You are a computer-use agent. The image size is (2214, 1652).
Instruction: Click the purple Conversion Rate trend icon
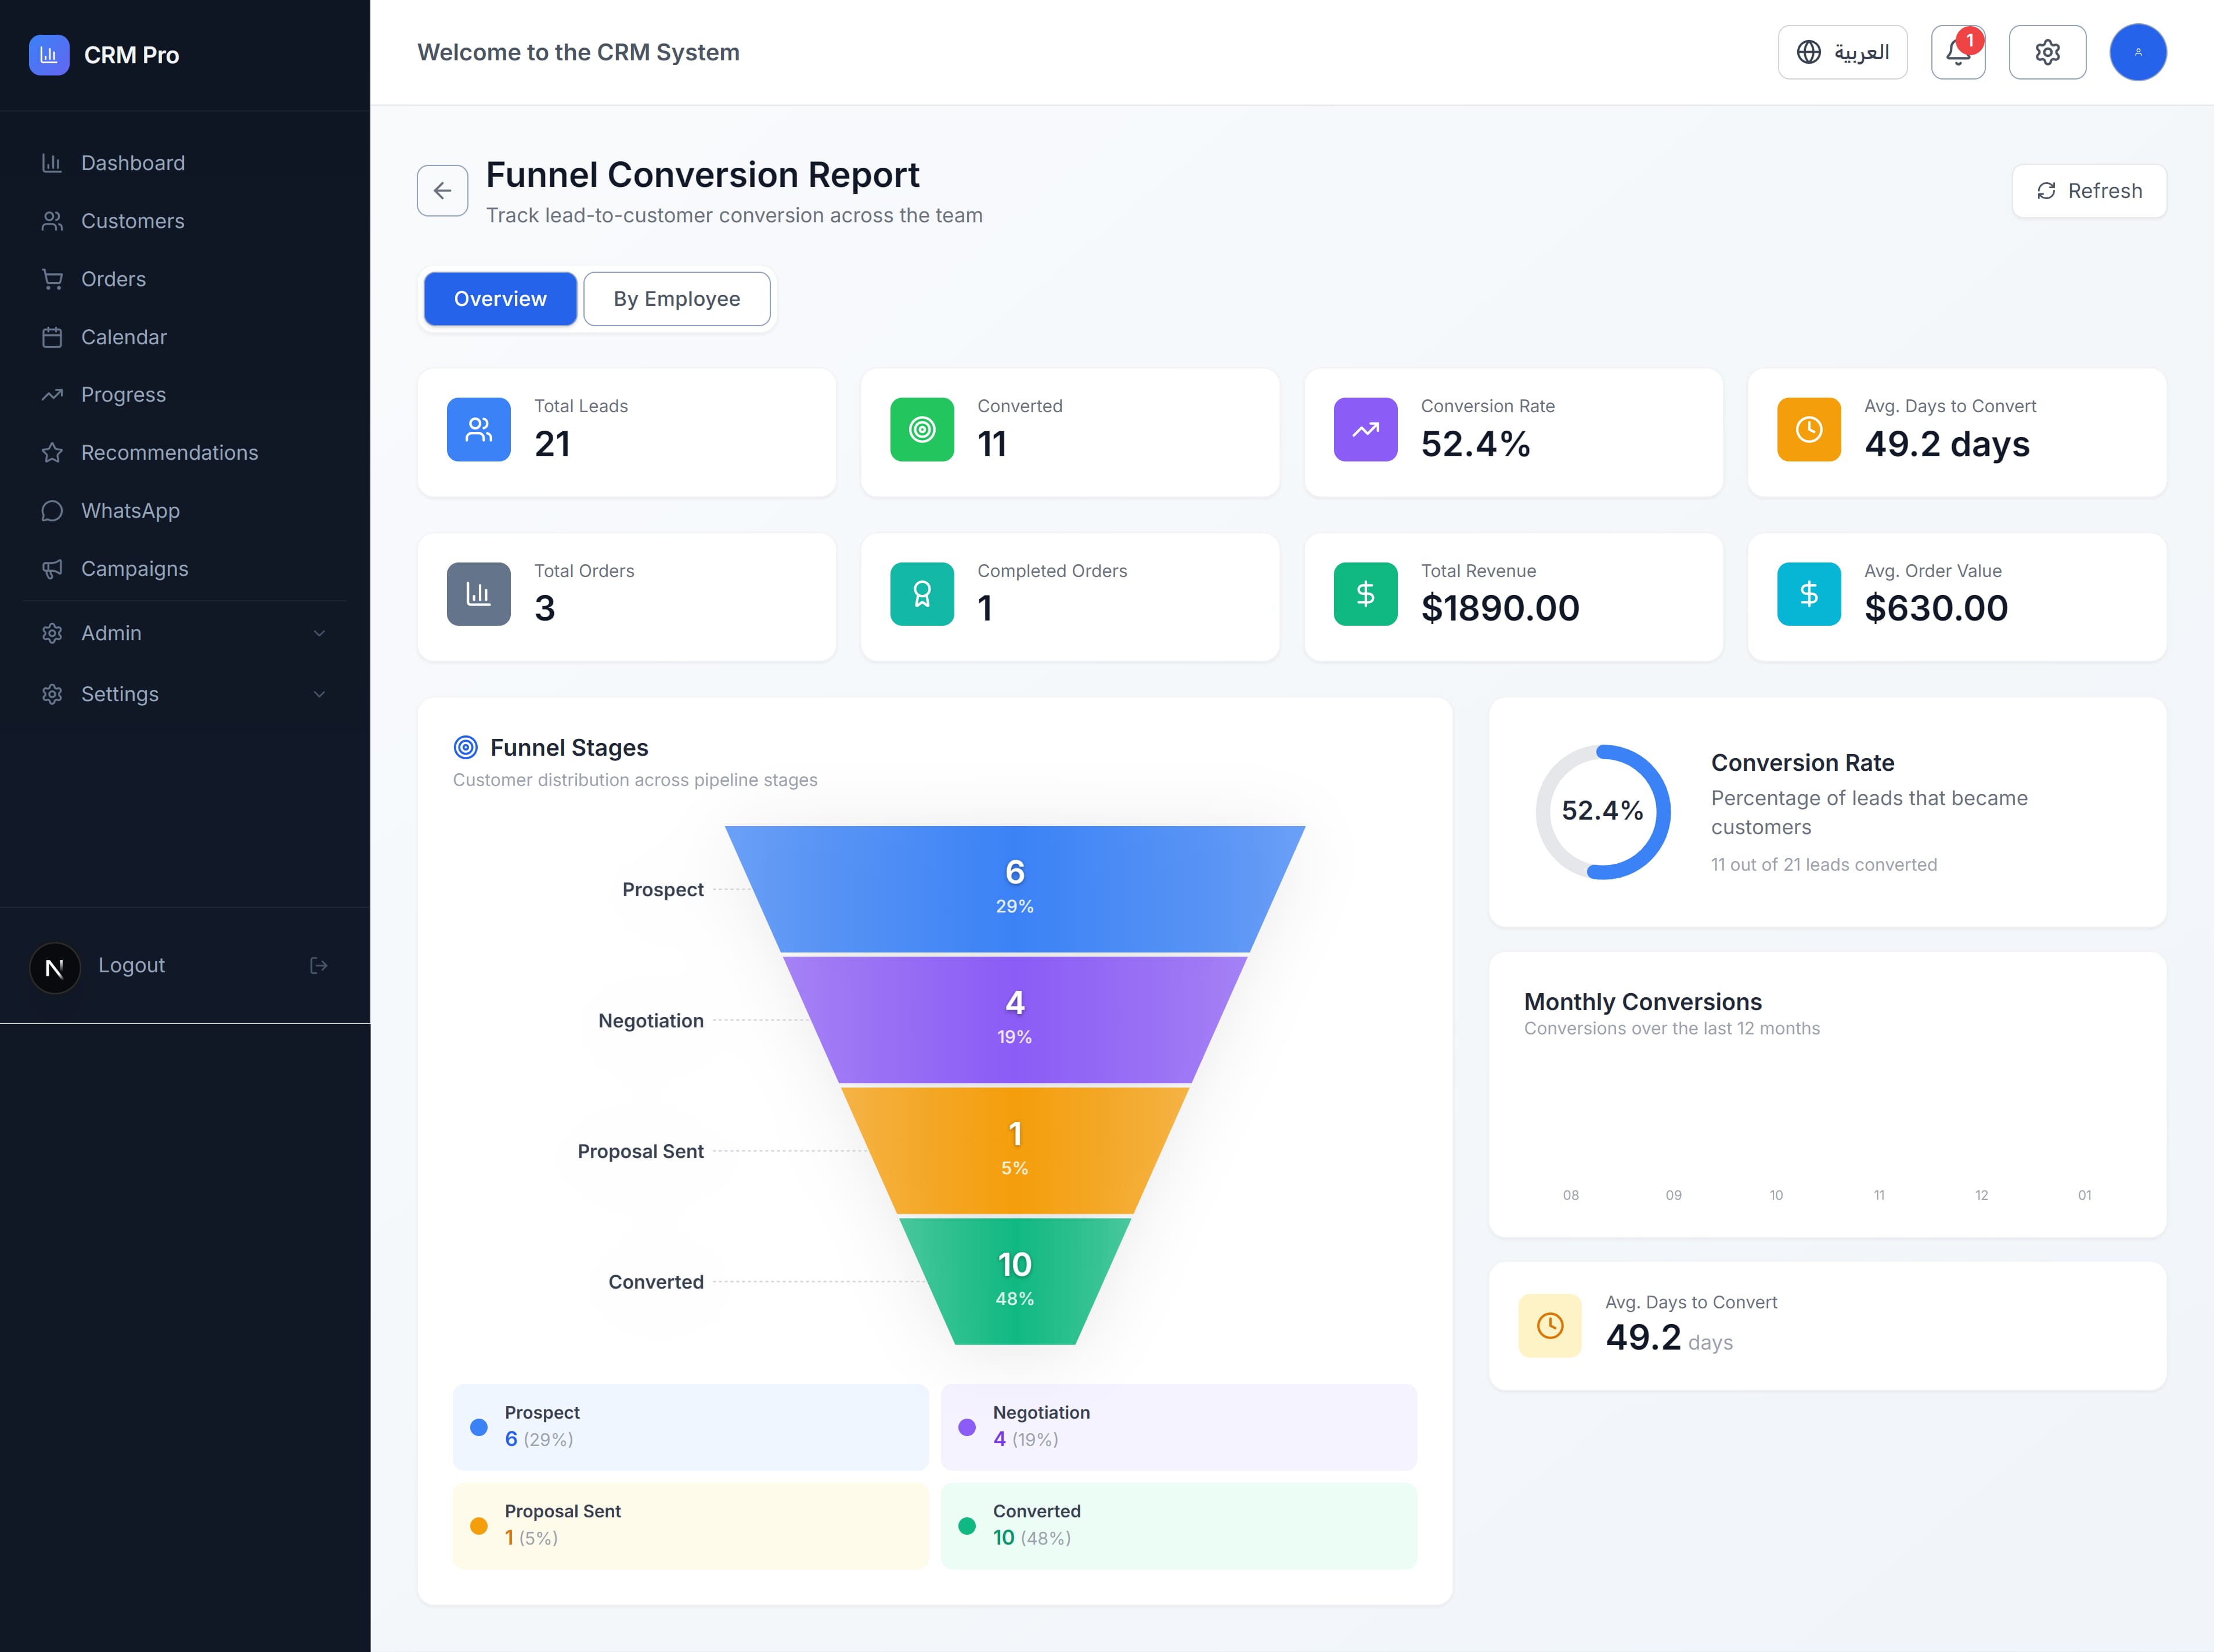[1365, 430]
